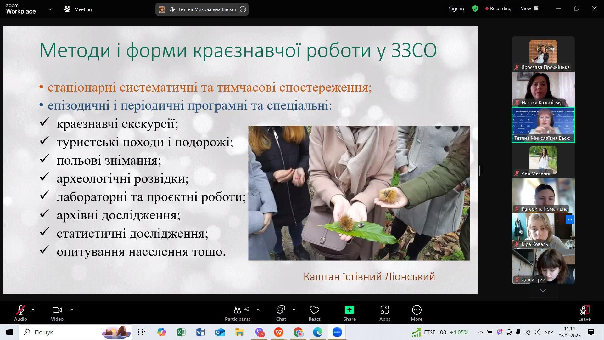
Task: Open audio options arrow next to Audio
Action: click(x=33, y=310)
